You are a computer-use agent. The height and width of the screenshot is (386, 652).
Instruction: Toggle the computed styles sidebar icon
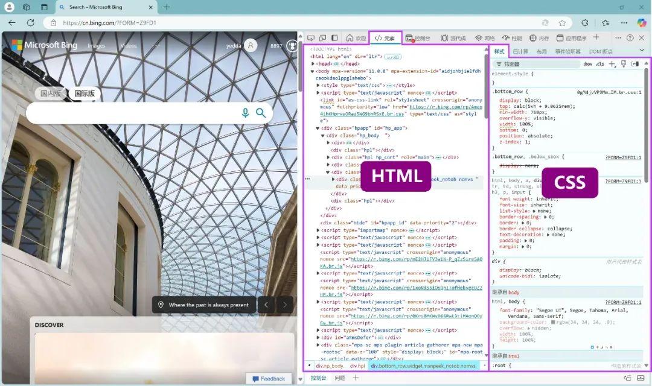point(635,64)
